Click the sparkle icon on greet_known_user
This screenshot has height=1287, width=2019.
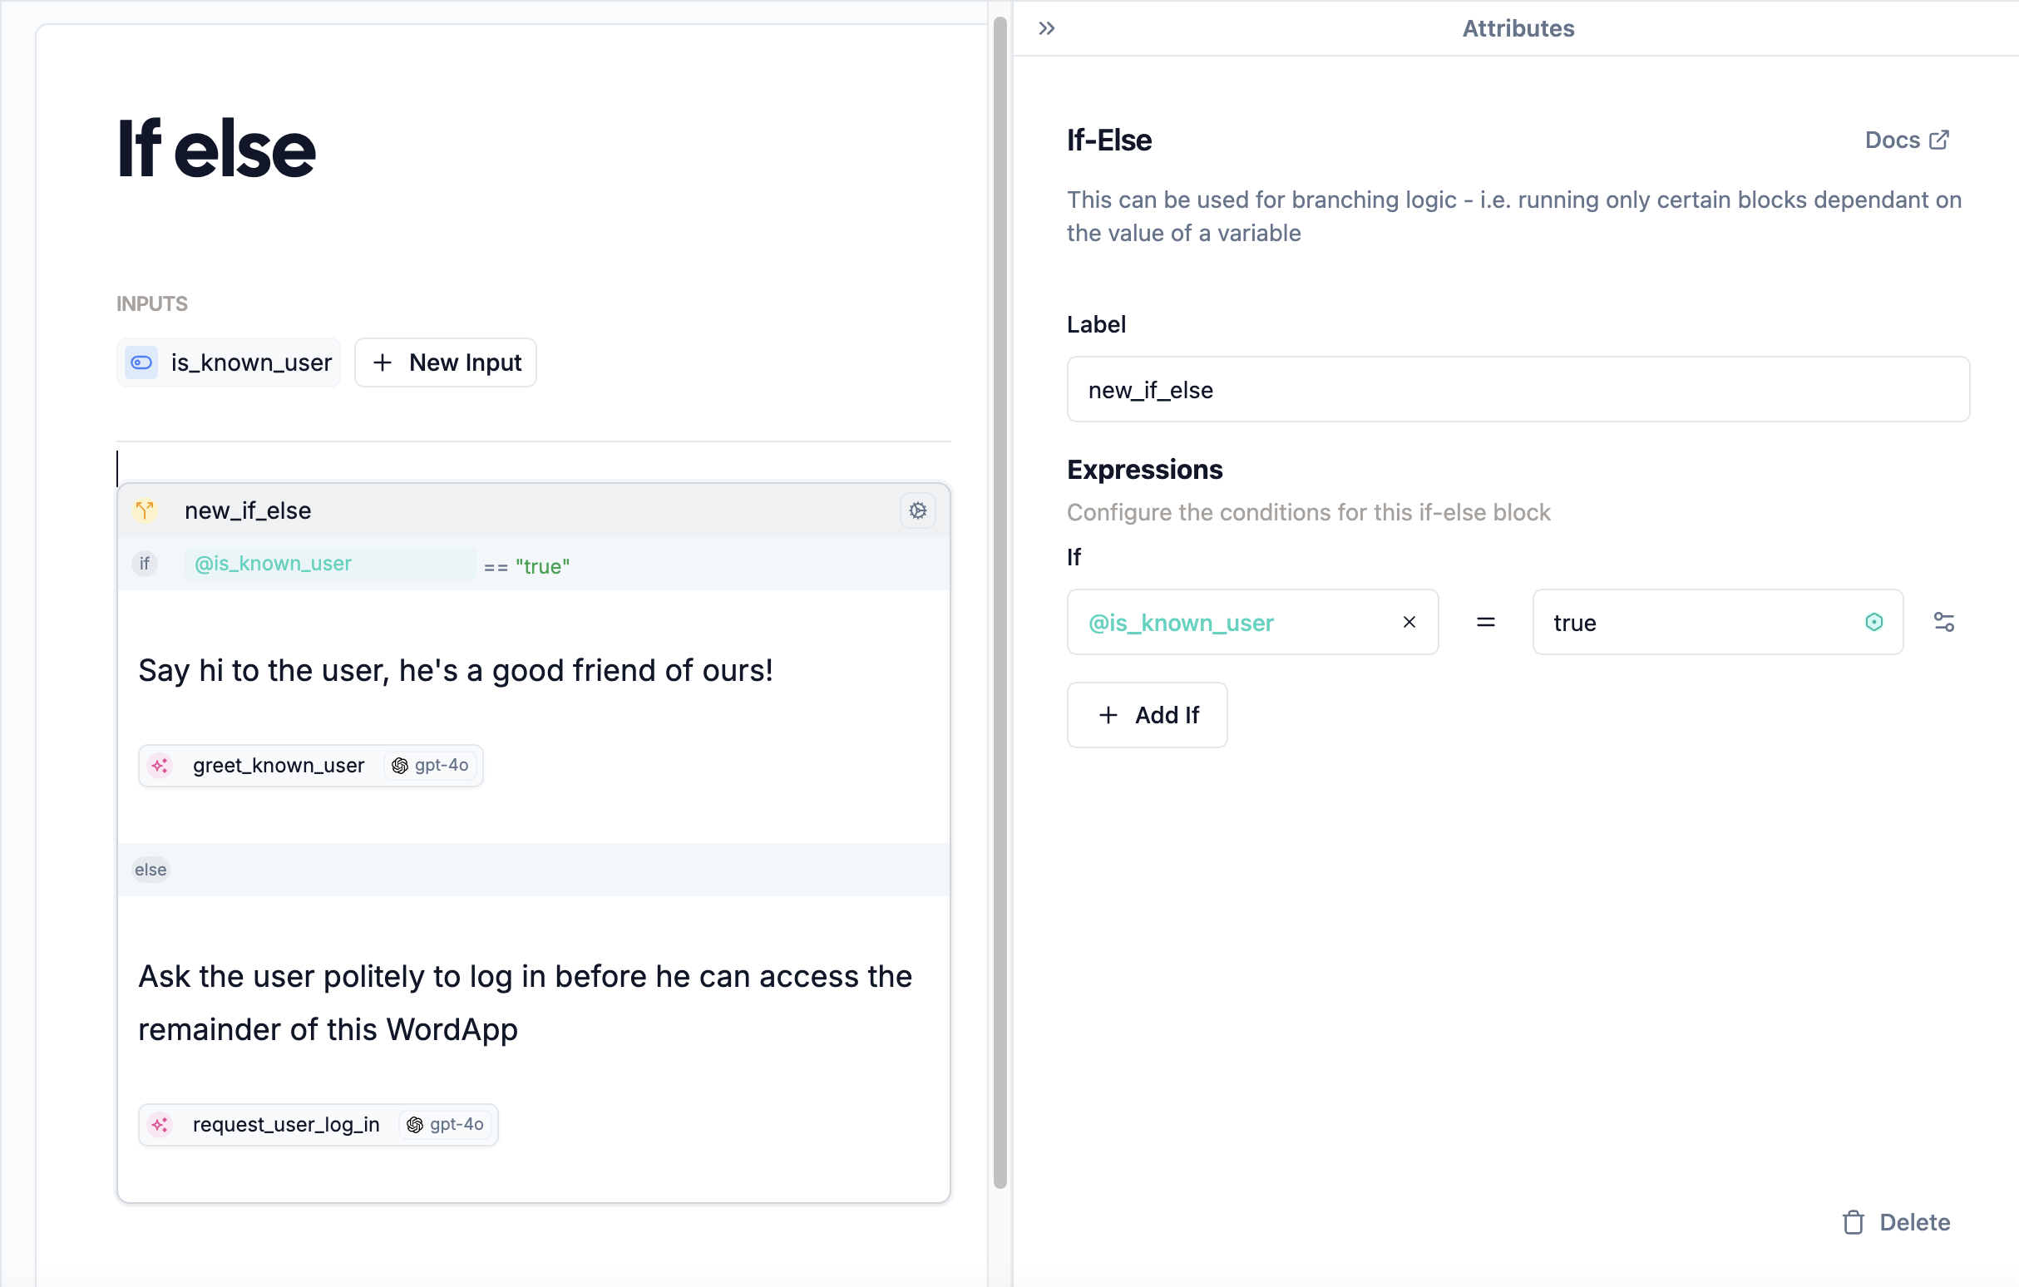pyautogui.click(x=160, y=766)
